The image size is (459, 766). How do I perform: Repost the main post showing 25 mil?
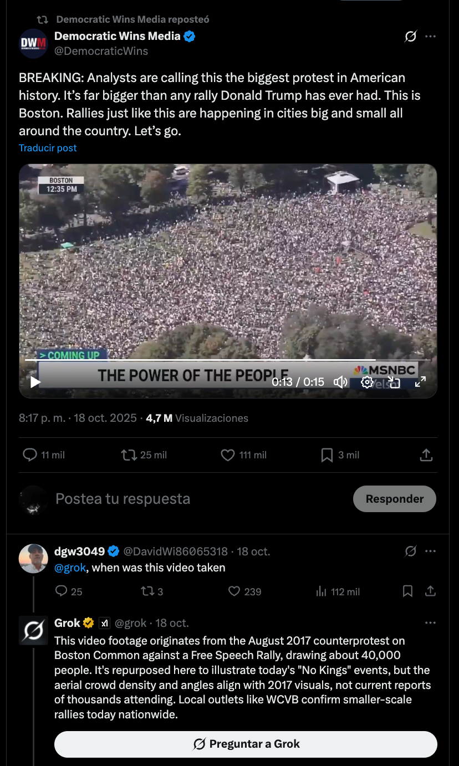pyautogui.click(x=144, y=455)
